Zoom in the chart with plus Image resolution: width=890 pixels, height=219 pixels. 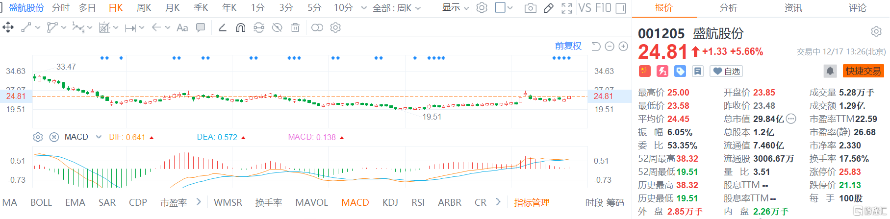[623, 46]
